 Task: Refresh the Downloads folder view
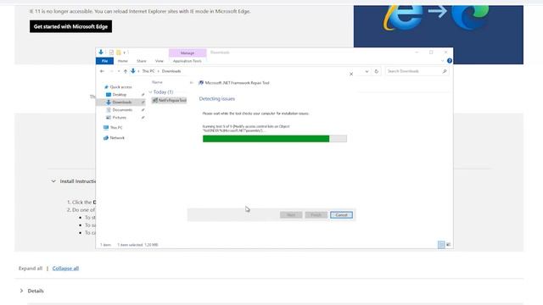pyautogui.click(x=377, y=71)
